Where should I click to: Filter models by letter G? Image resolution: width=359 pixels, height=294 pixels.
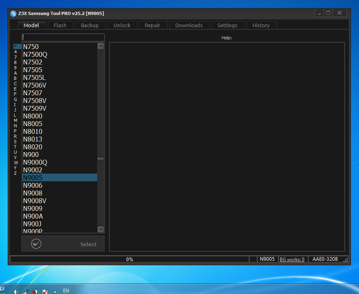[x=15, y=99]
